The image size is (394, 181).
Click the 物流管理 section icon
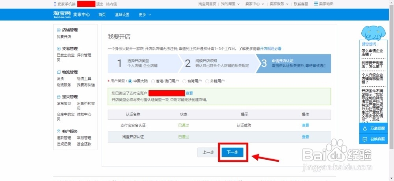pos(59,72)
